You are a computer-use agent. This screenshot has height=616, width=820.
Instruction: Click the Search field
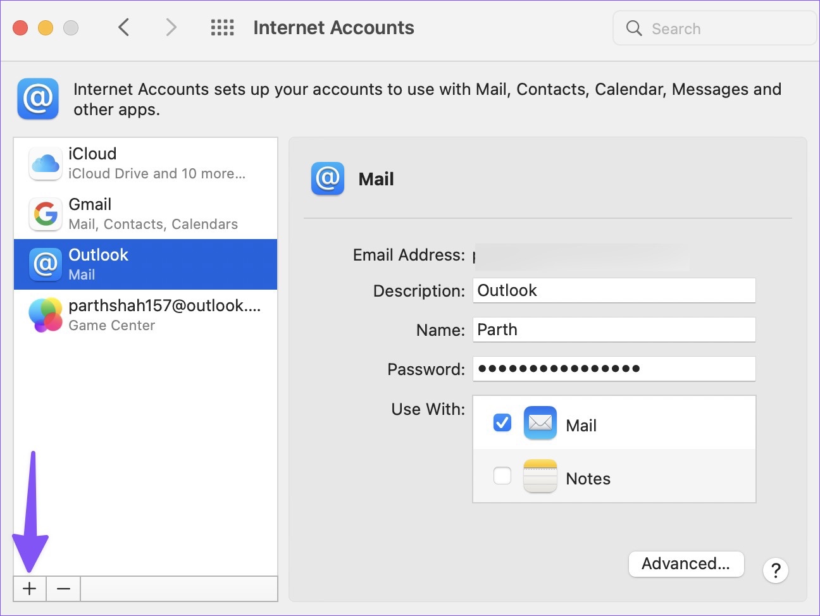(715, 28)
